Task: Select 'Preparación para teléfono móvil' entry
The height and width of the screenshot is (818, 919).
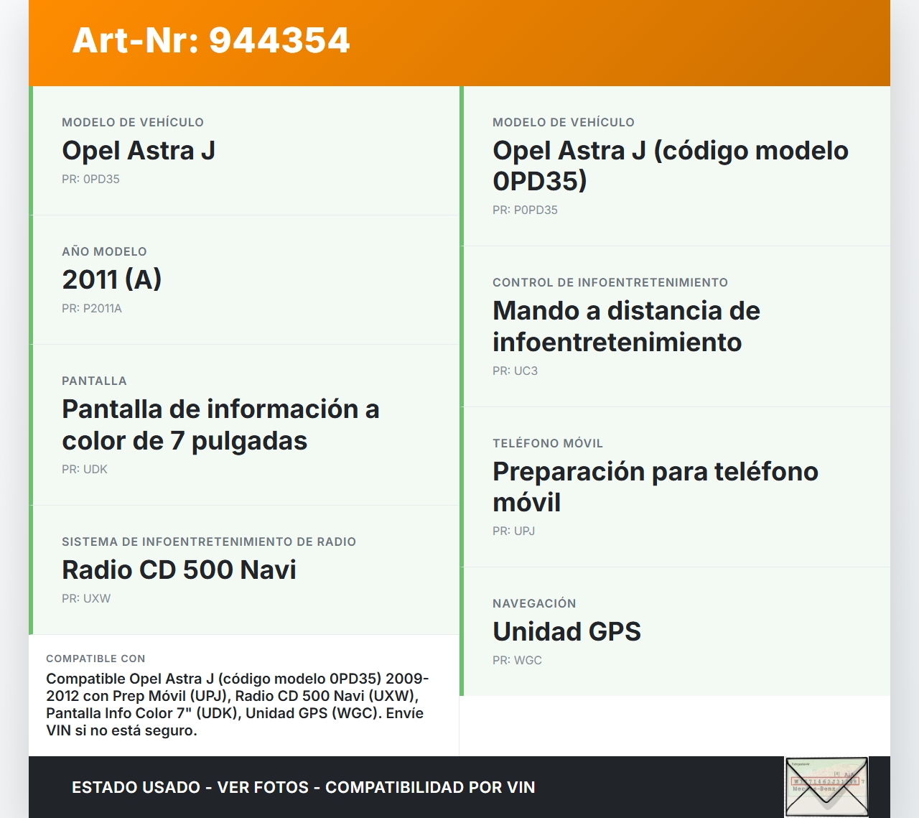Action: (655, 487)
